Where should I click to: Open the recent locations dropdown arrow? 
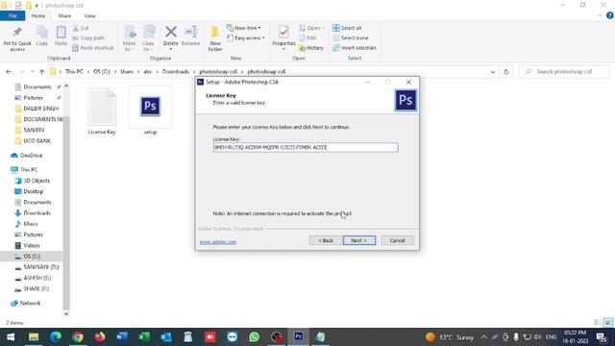pos(32,72)
